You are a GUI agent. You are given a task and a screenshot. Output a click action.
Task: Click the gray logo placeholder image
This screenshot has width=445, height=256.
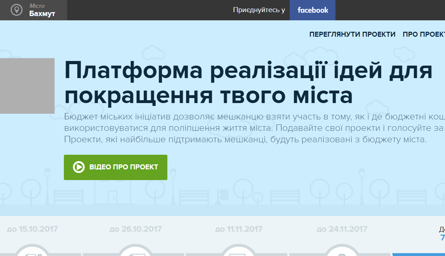27,86
